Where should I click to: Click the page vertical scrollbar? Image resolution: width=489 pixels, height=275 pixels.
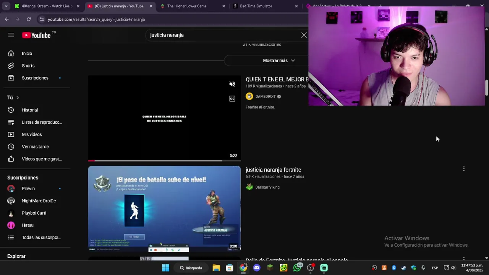click(486, 89)
